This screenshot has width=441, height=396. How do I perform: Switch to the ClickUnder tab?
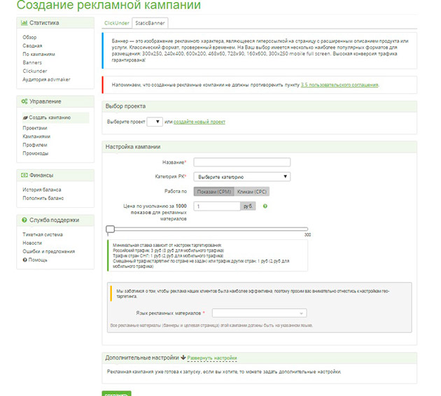116,23
